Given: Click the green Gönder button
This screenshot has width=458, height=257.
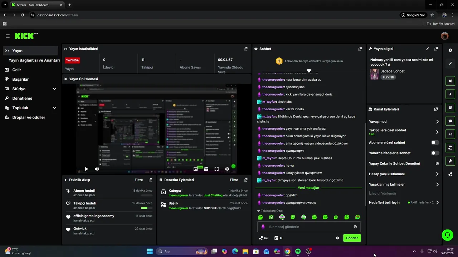Looking at the screenshot, I should pos(352,238).
